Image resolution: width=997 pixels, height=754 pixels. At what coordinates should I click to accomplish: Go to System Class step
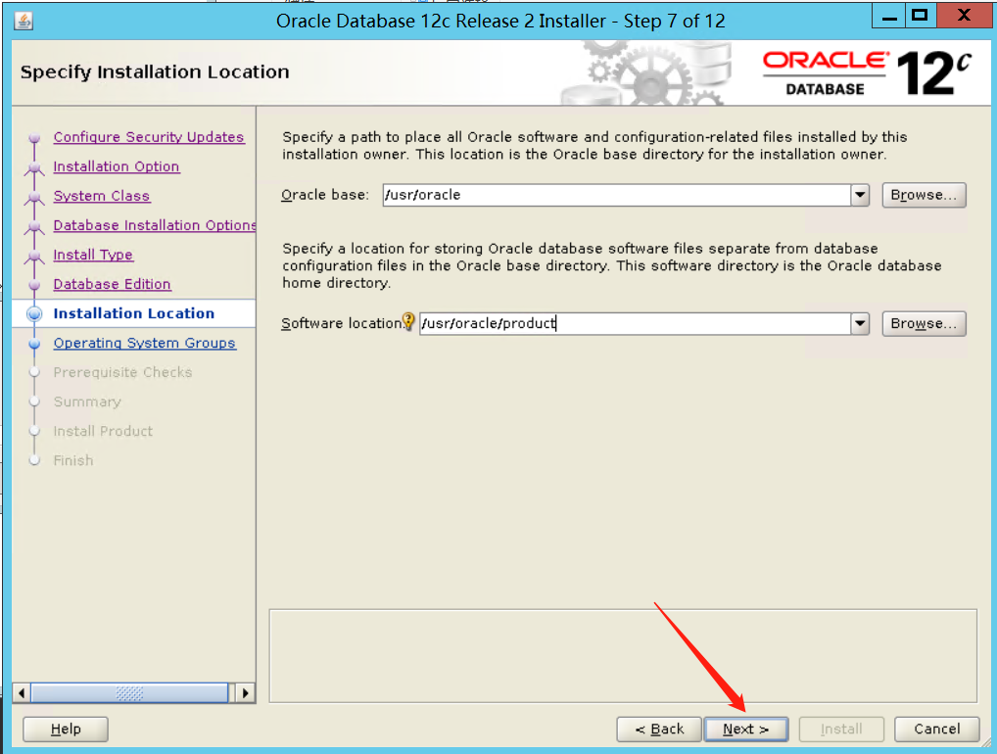102,196
